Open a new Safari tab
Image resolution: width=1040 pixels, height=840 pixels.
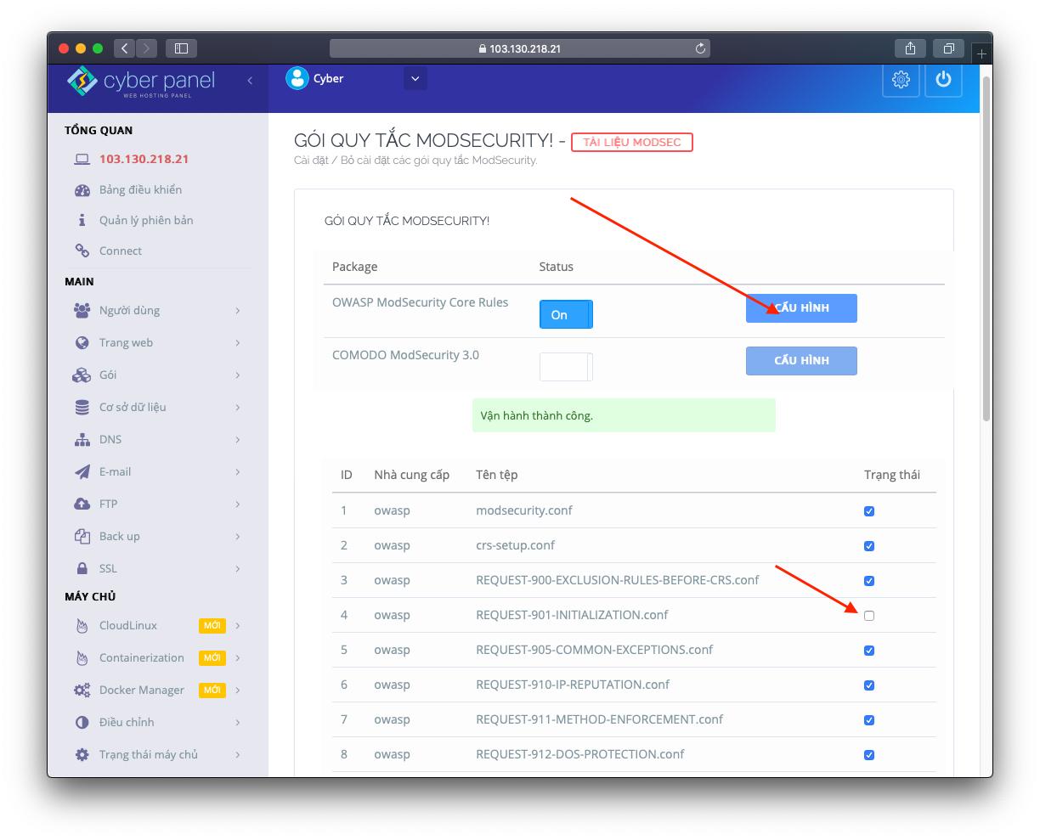click(x=981, y=54)
